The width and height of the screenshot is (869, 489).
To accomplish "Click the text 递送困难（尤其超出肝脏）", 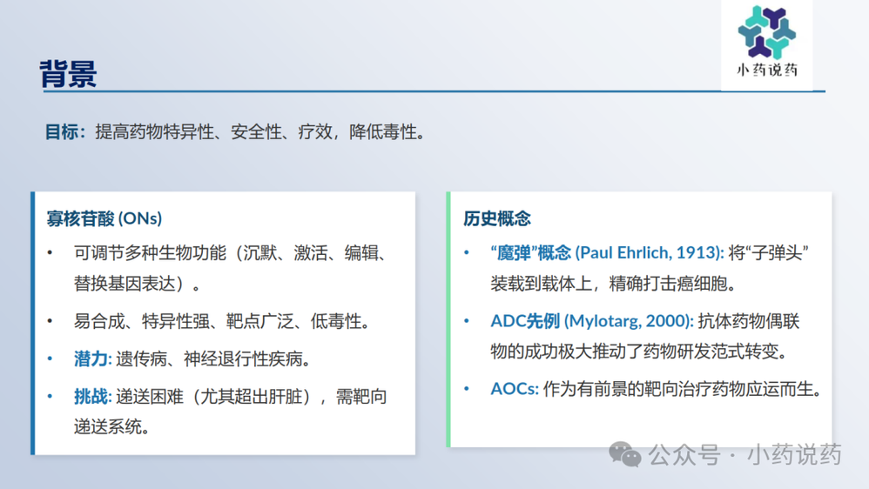I will (213, 397).
